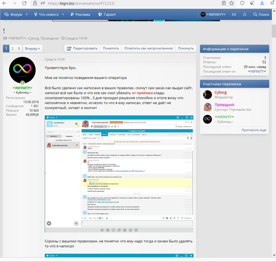Open Проводник participant profile link

coord(225,105)
